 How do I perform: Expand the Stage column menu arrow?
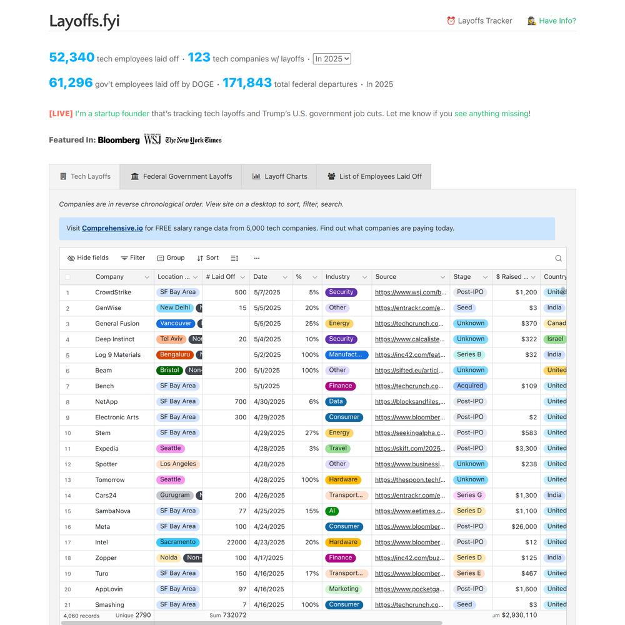(x=485, y=277)
